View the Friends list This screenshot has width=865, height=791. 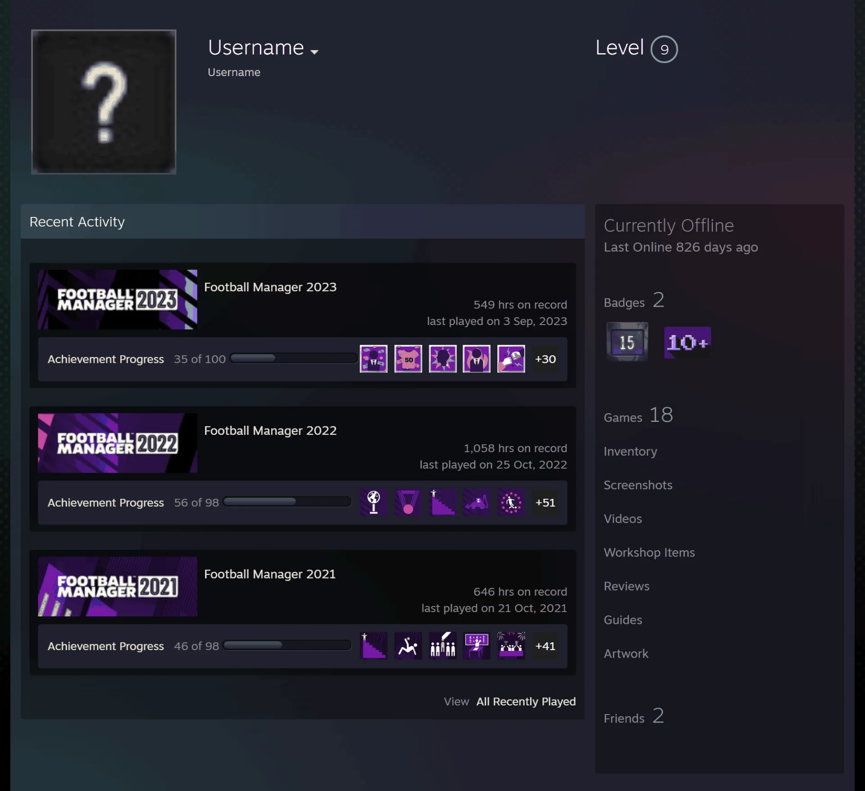click(634, 716)
